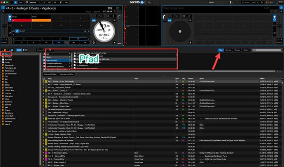Click Relocate Lost Files

click(x=66, y=74)
